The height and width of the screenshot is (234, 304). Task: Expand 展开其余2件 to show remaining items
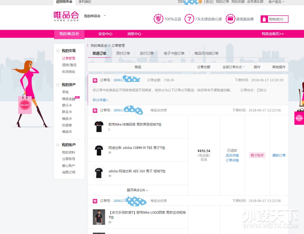(x=137, y=190)
